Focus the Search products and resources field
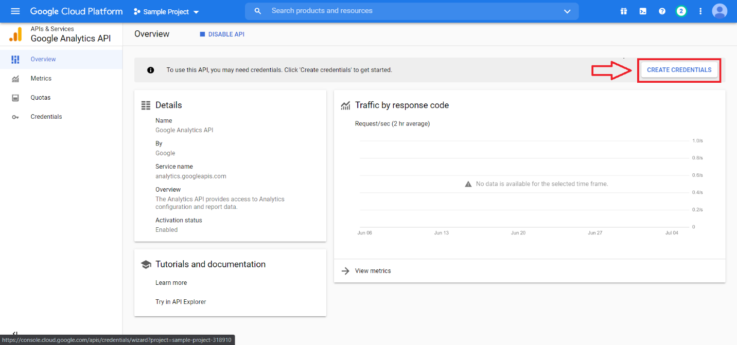This screenshot has height=345, width=737. (x=412, y=11)
